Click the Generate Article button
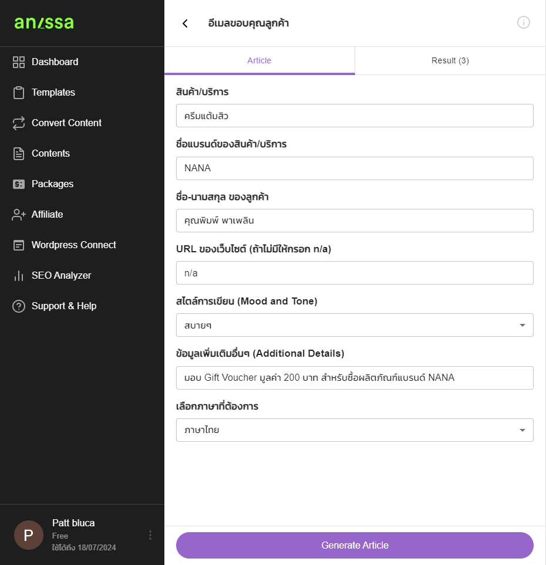Image resolution: width=546 pixels, height=565 pixels. click(x=355, y=545)
